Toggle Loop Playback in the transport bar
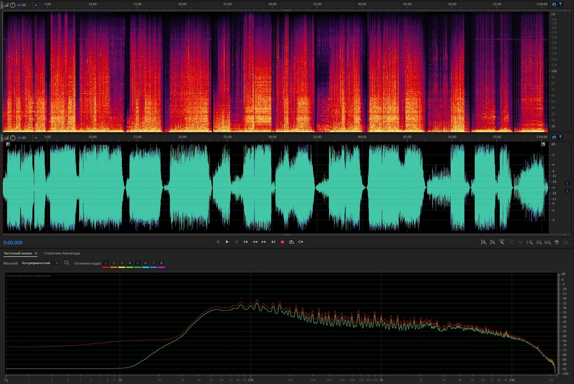The image size is (574, 384). pyautogui.click(x=291, y=242)
